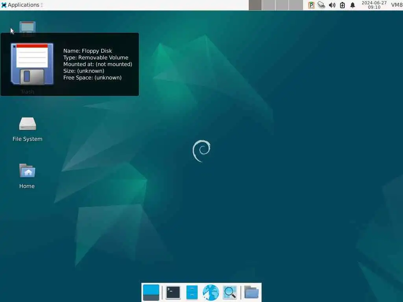This screenshot has height=302, width=403.
Task: Open Application Finder magnifier in dock
Action: (230, 293)
